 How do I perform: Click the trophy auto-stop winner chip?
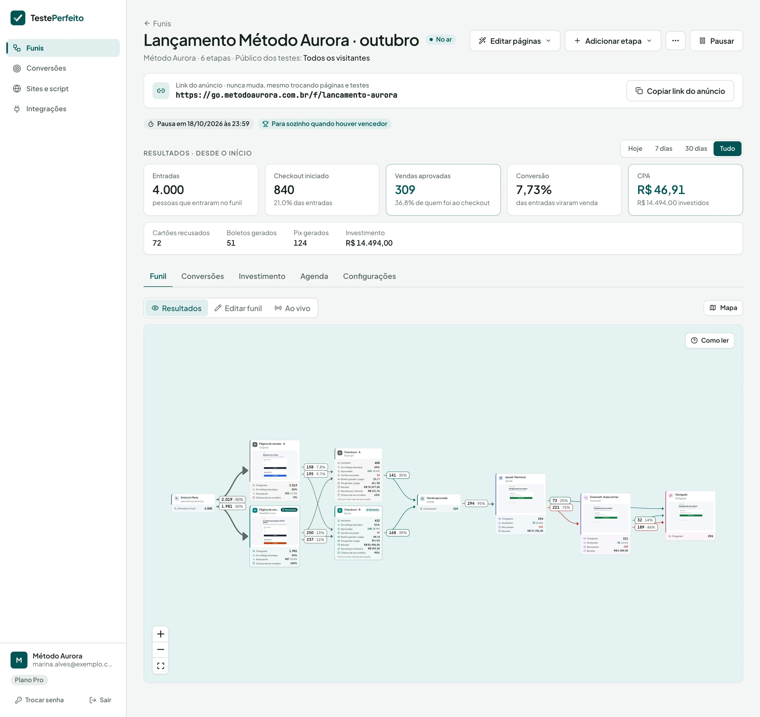[325, 124]
